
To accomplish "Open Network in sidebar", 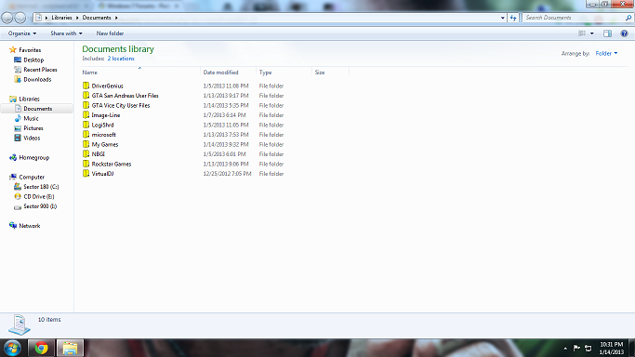I will (x=29, y=226).
